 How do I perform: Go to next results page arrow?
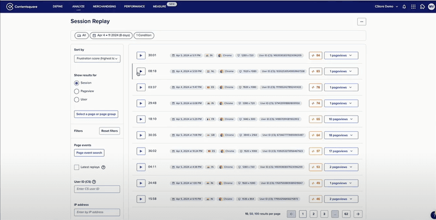358,214
